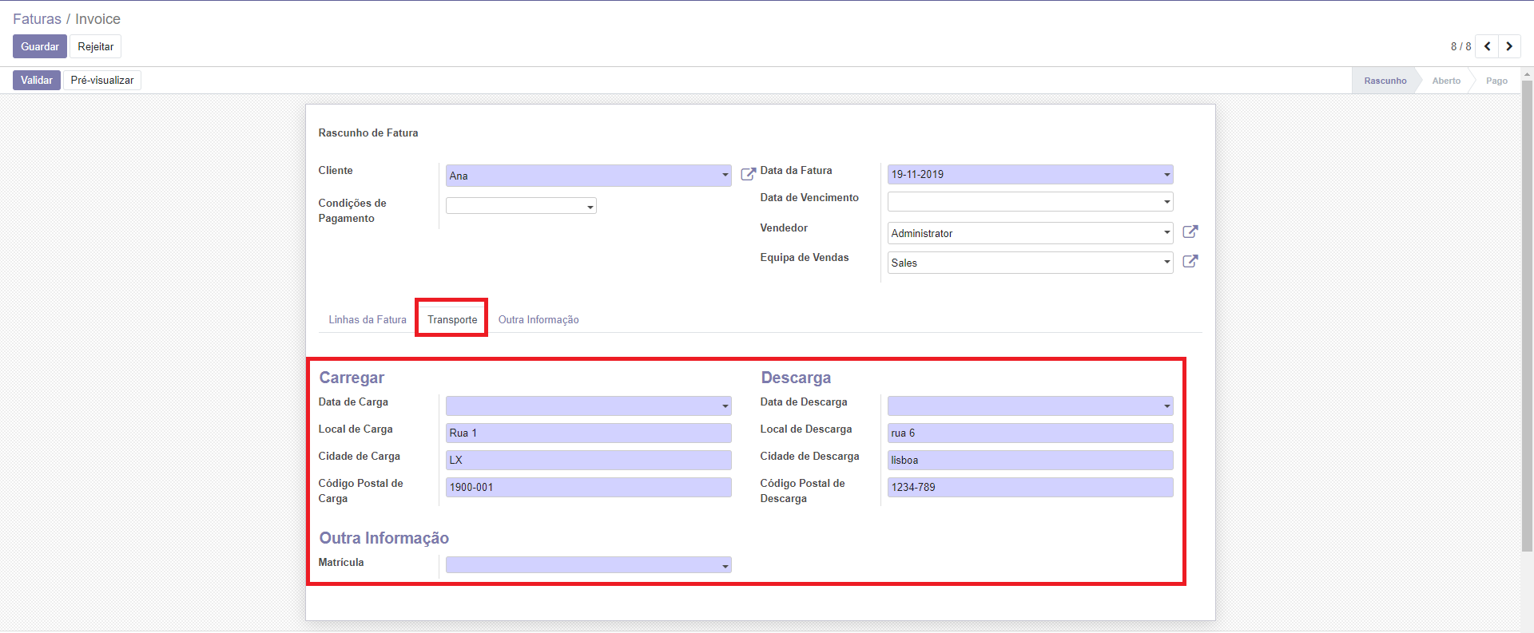Viewport: 1534px width, 633px height.
Task: Click the Local de Carga input field
Action: (x=588, y=433)
